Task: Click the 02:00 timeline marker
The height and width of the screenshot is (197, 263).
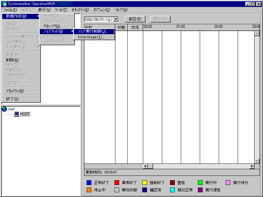Action: click(218, 27)
